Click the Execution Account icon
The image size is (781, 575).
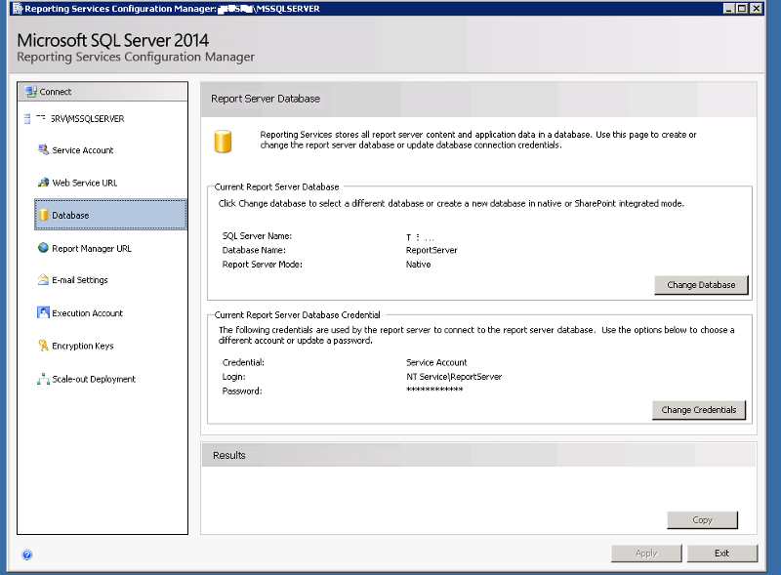(43, 312)
